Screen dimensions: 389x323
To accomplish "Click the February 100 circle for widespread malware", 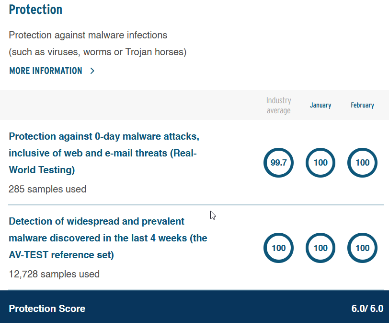I will (x=362, y=248).
